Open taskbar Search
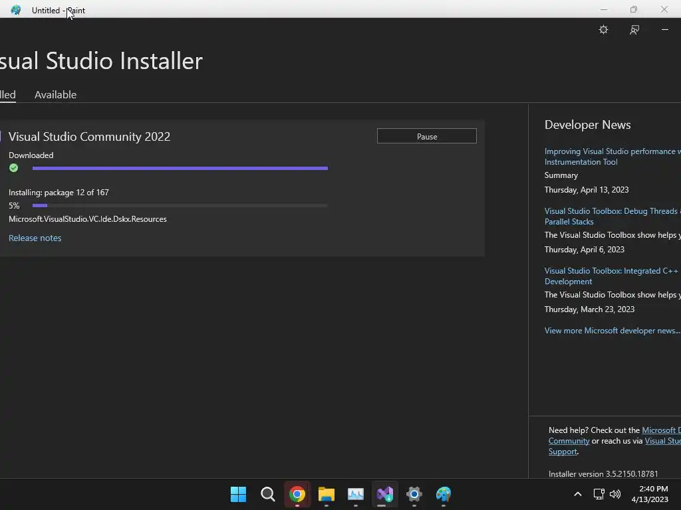This screenshot has height=510, width=681. point(267,494)
